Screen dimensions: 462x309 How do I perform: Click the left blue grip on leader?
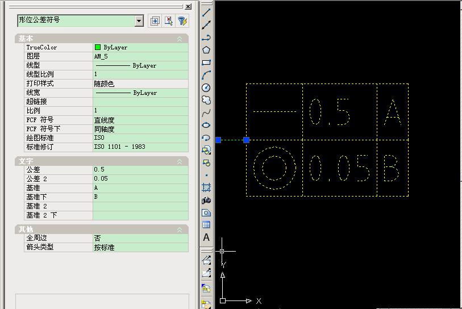tap(218, 140)
